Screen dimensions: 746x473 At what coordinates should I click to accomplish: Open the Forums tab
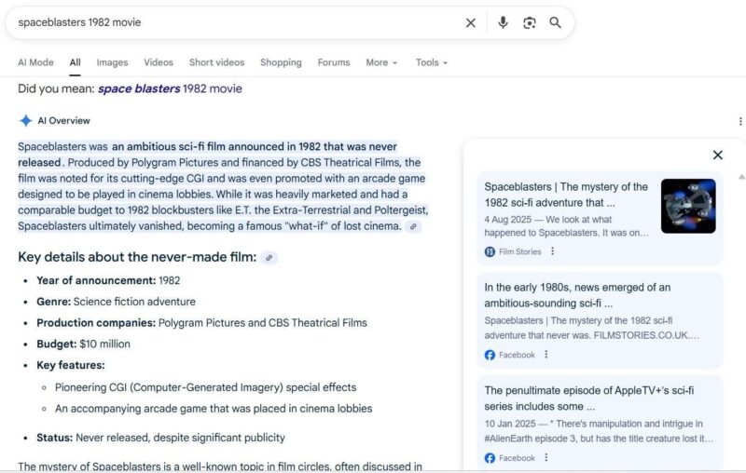coord(334,62)
